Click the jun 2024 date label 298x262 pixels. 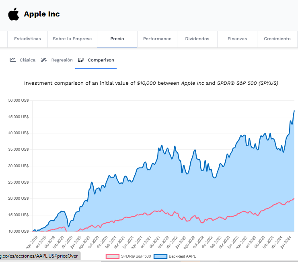[286, 242]
